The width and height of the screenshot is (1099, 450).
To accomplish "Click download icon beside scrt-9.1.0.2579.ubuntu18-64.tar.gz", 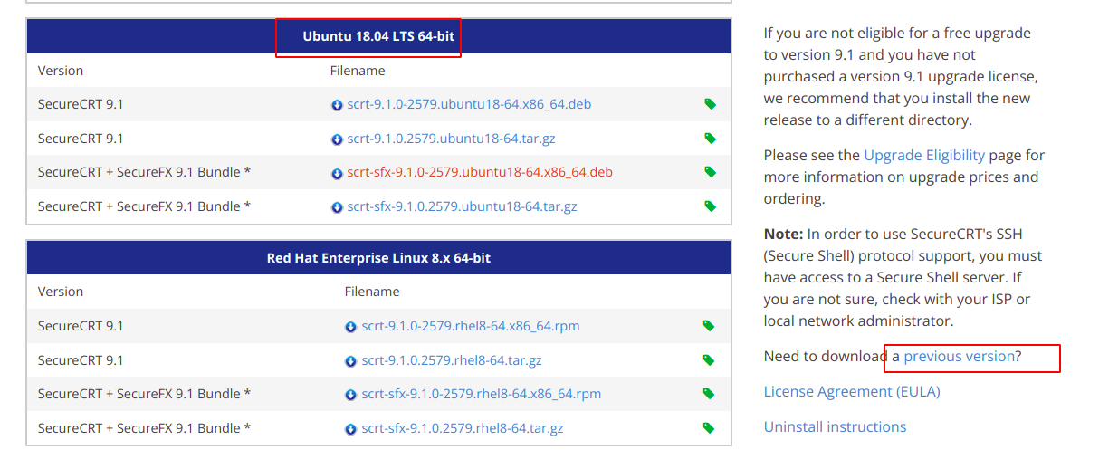I will 338,139.
